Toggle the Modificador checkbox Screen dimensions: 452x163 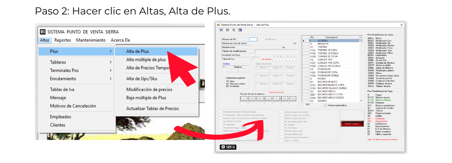262,39
